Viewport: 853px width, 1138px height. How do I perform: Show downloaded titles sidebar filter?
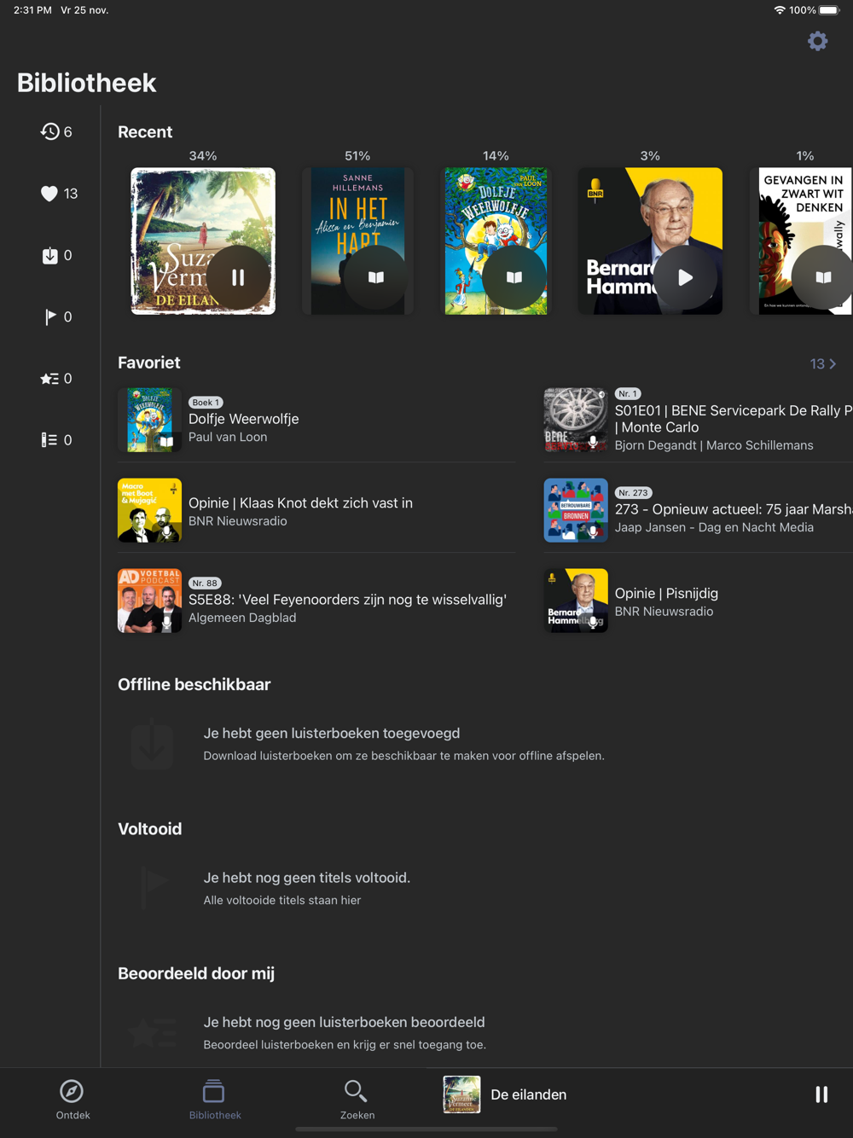(x=56, y=255)
